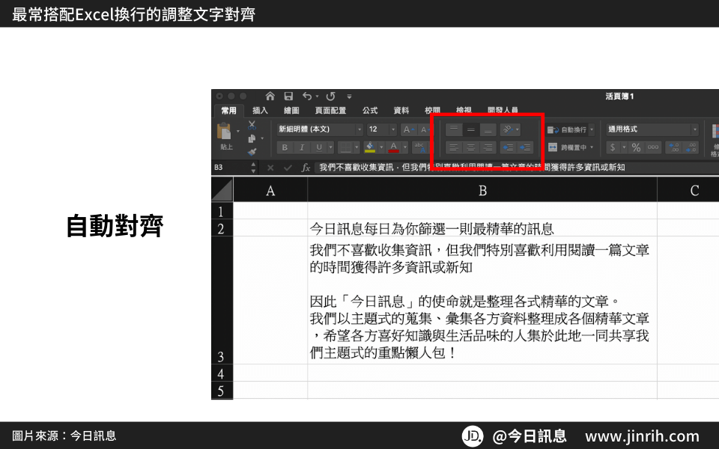Toggle Bold formatting
The image size is (719, 449).
285,147
